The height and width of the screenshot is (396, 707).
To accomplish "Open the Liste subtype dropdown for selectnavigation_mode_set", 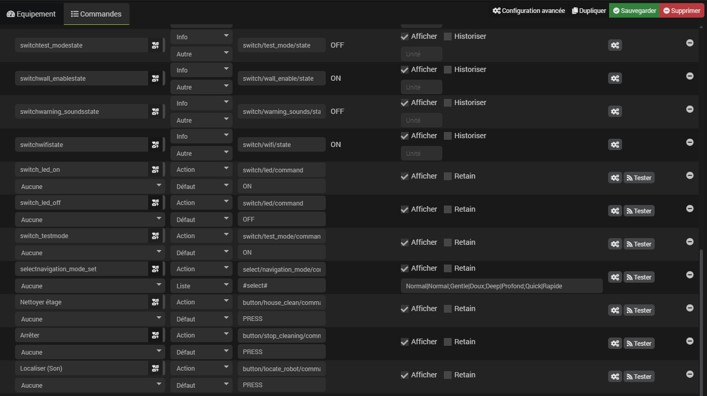I will pyautogui.click(x=201, y=286).
